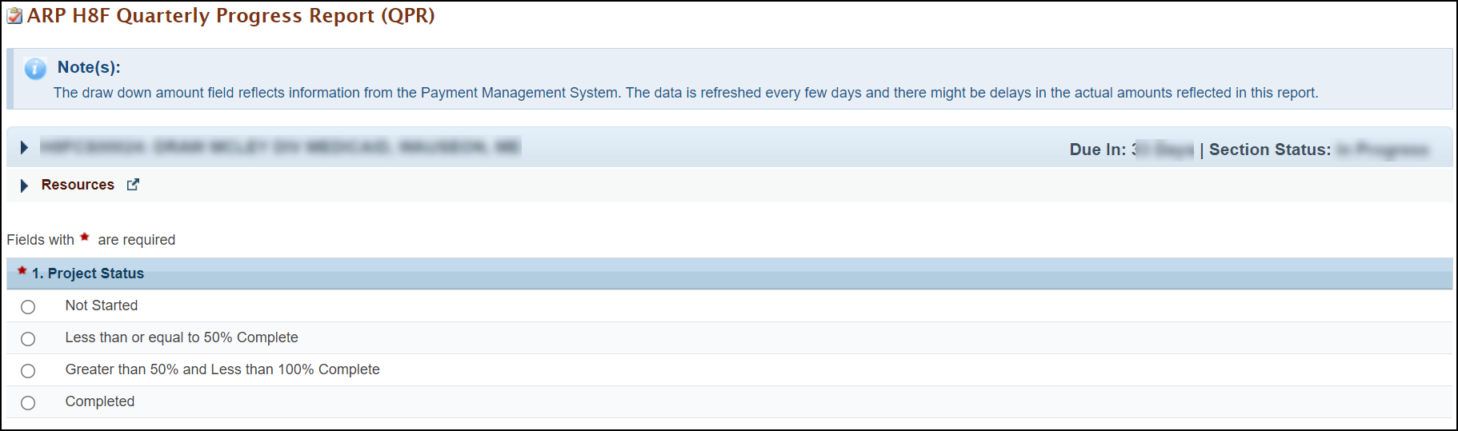Image resolution: width=1458 pixels, height=431 pixels.
Task: Click the Completed option label text
Action: coord(100,401)
